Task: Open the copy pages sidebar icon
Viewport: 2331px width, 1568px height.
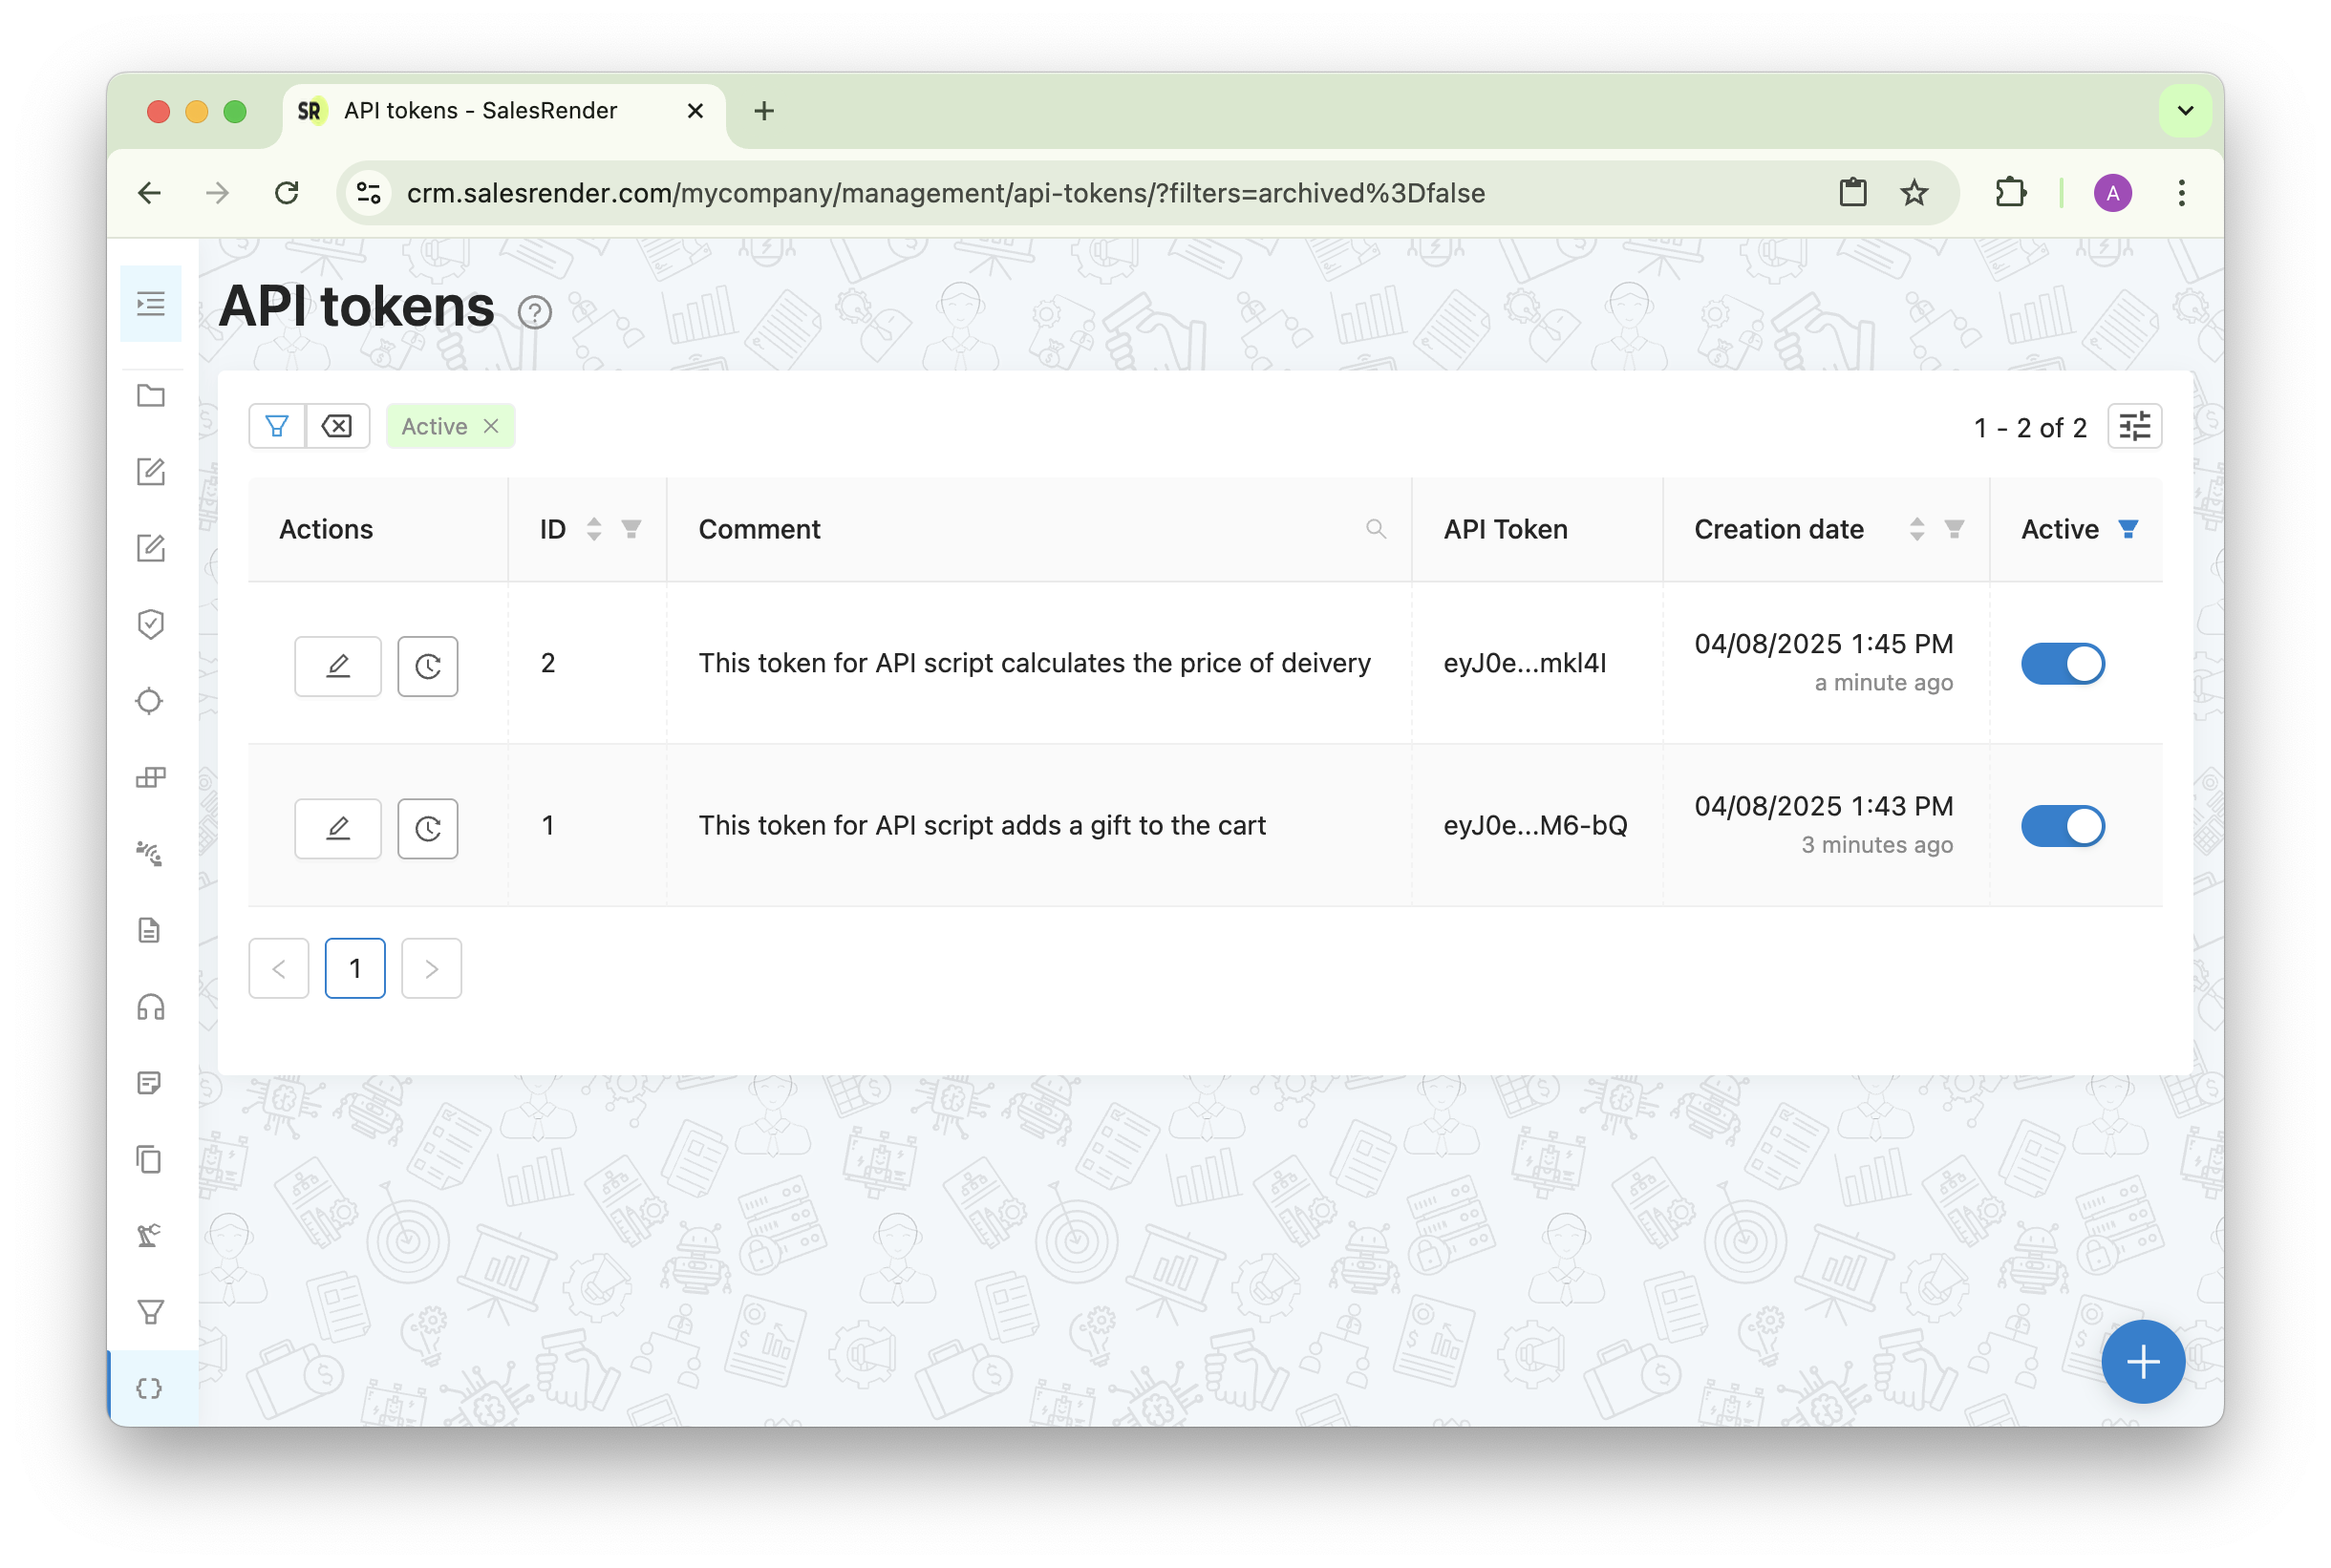Action: point(149,1159)
